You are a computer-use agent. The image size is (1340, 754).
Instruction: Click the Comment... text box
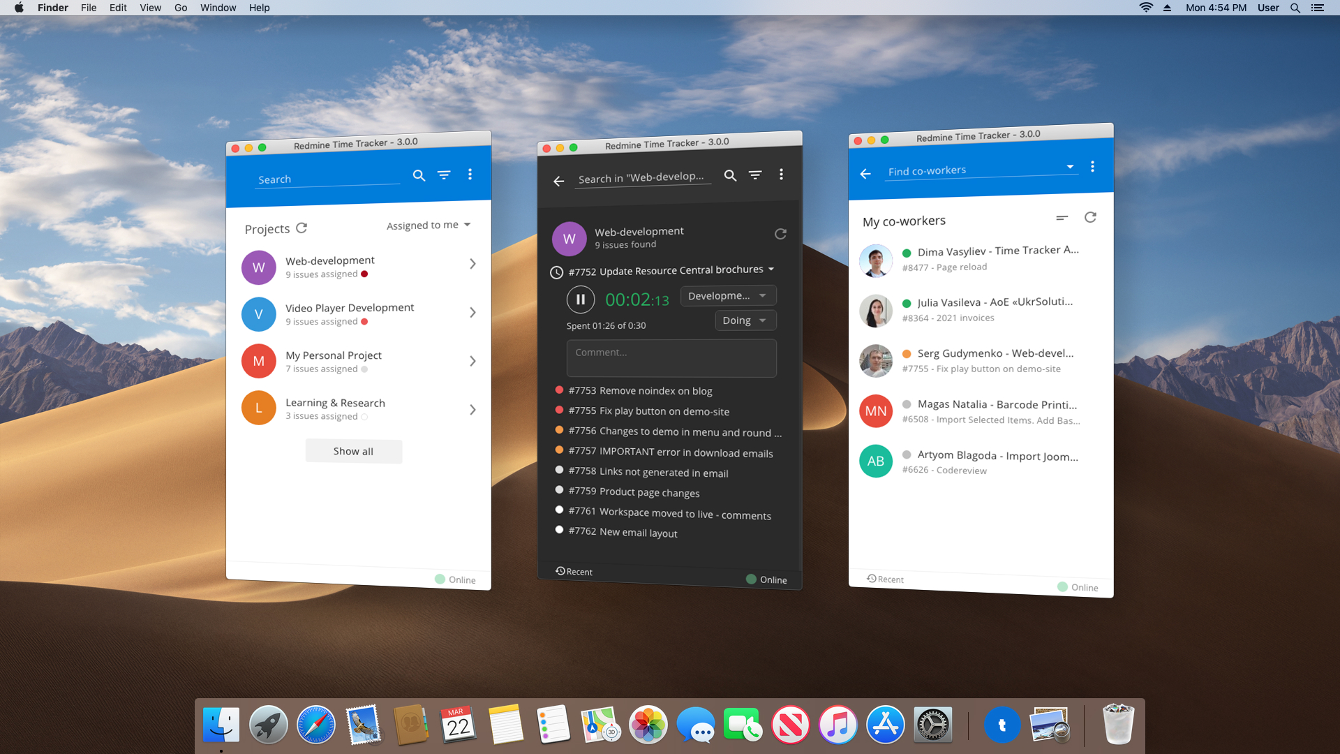(671, 358)
